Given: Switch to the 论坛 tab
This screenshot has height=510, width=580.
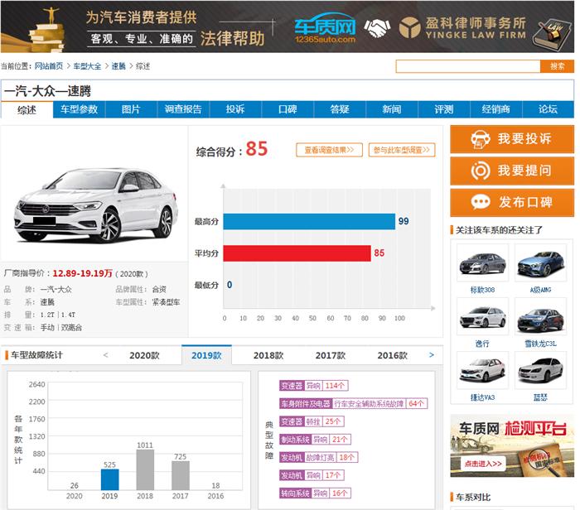Looking at the screenshot, I should click(x=549, y=109).
